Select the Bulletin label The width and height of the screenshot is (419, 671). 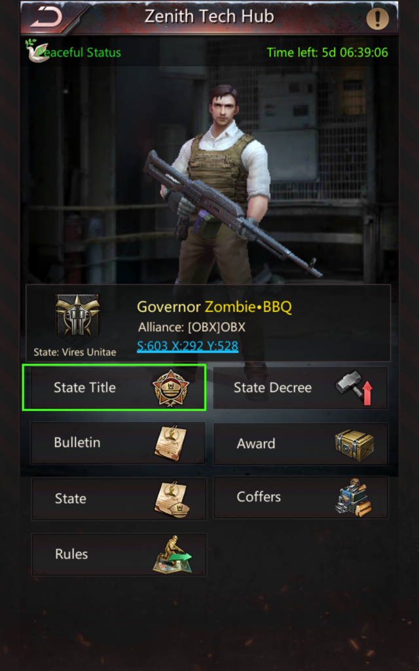click(77, 442)
